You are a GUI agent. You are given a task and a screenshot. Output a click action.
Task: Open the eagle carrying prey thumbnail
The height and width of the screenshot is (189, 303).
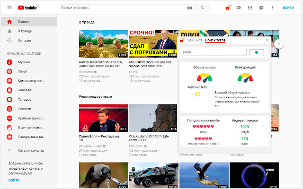coord(204,175)
